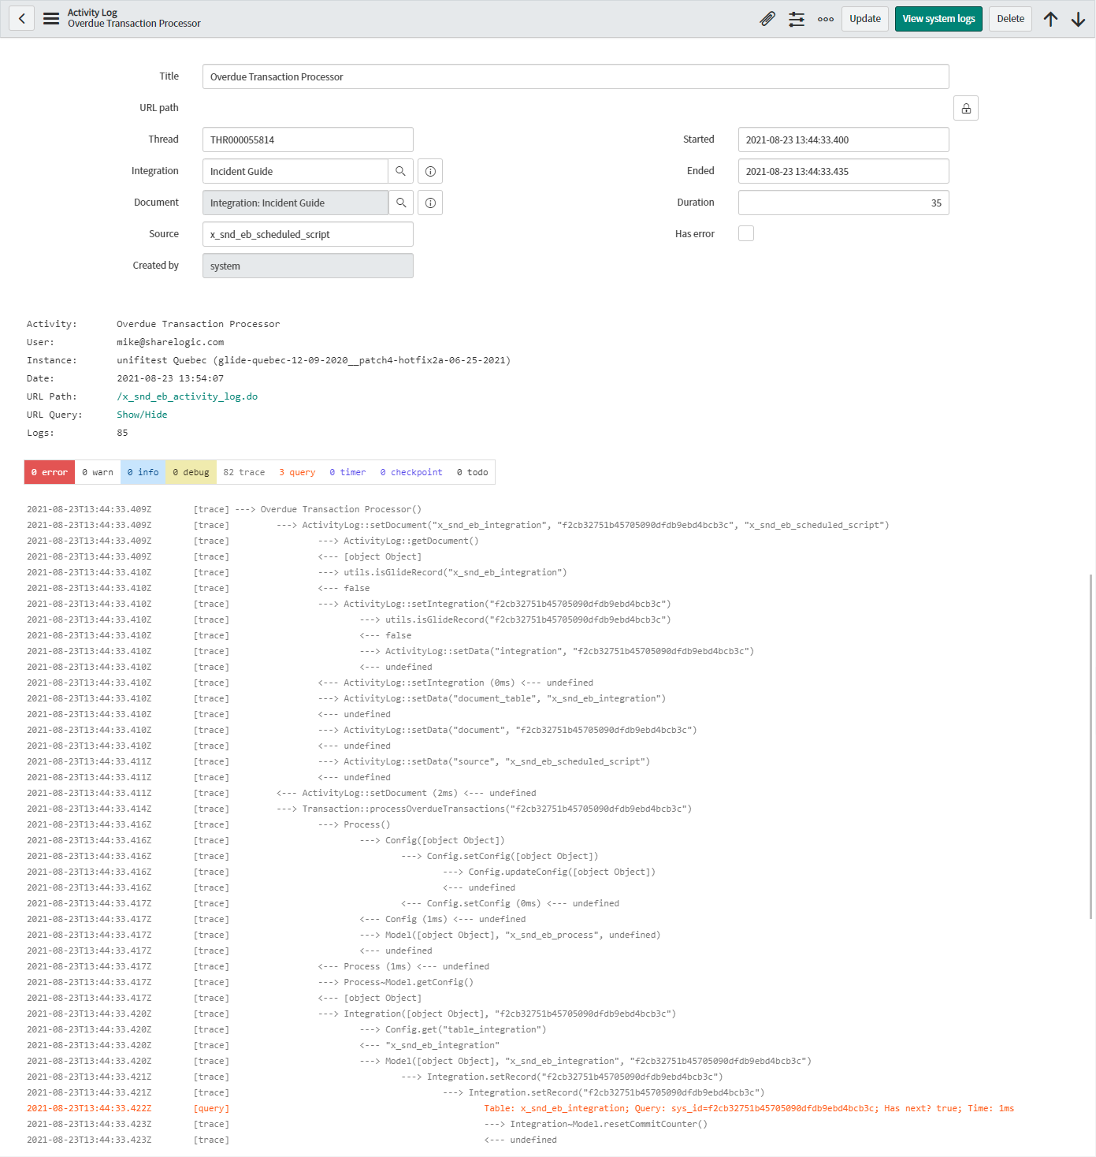Click the back chevron to return
This screenshot has width=1096, height=1157.
(x=21, y=18)
